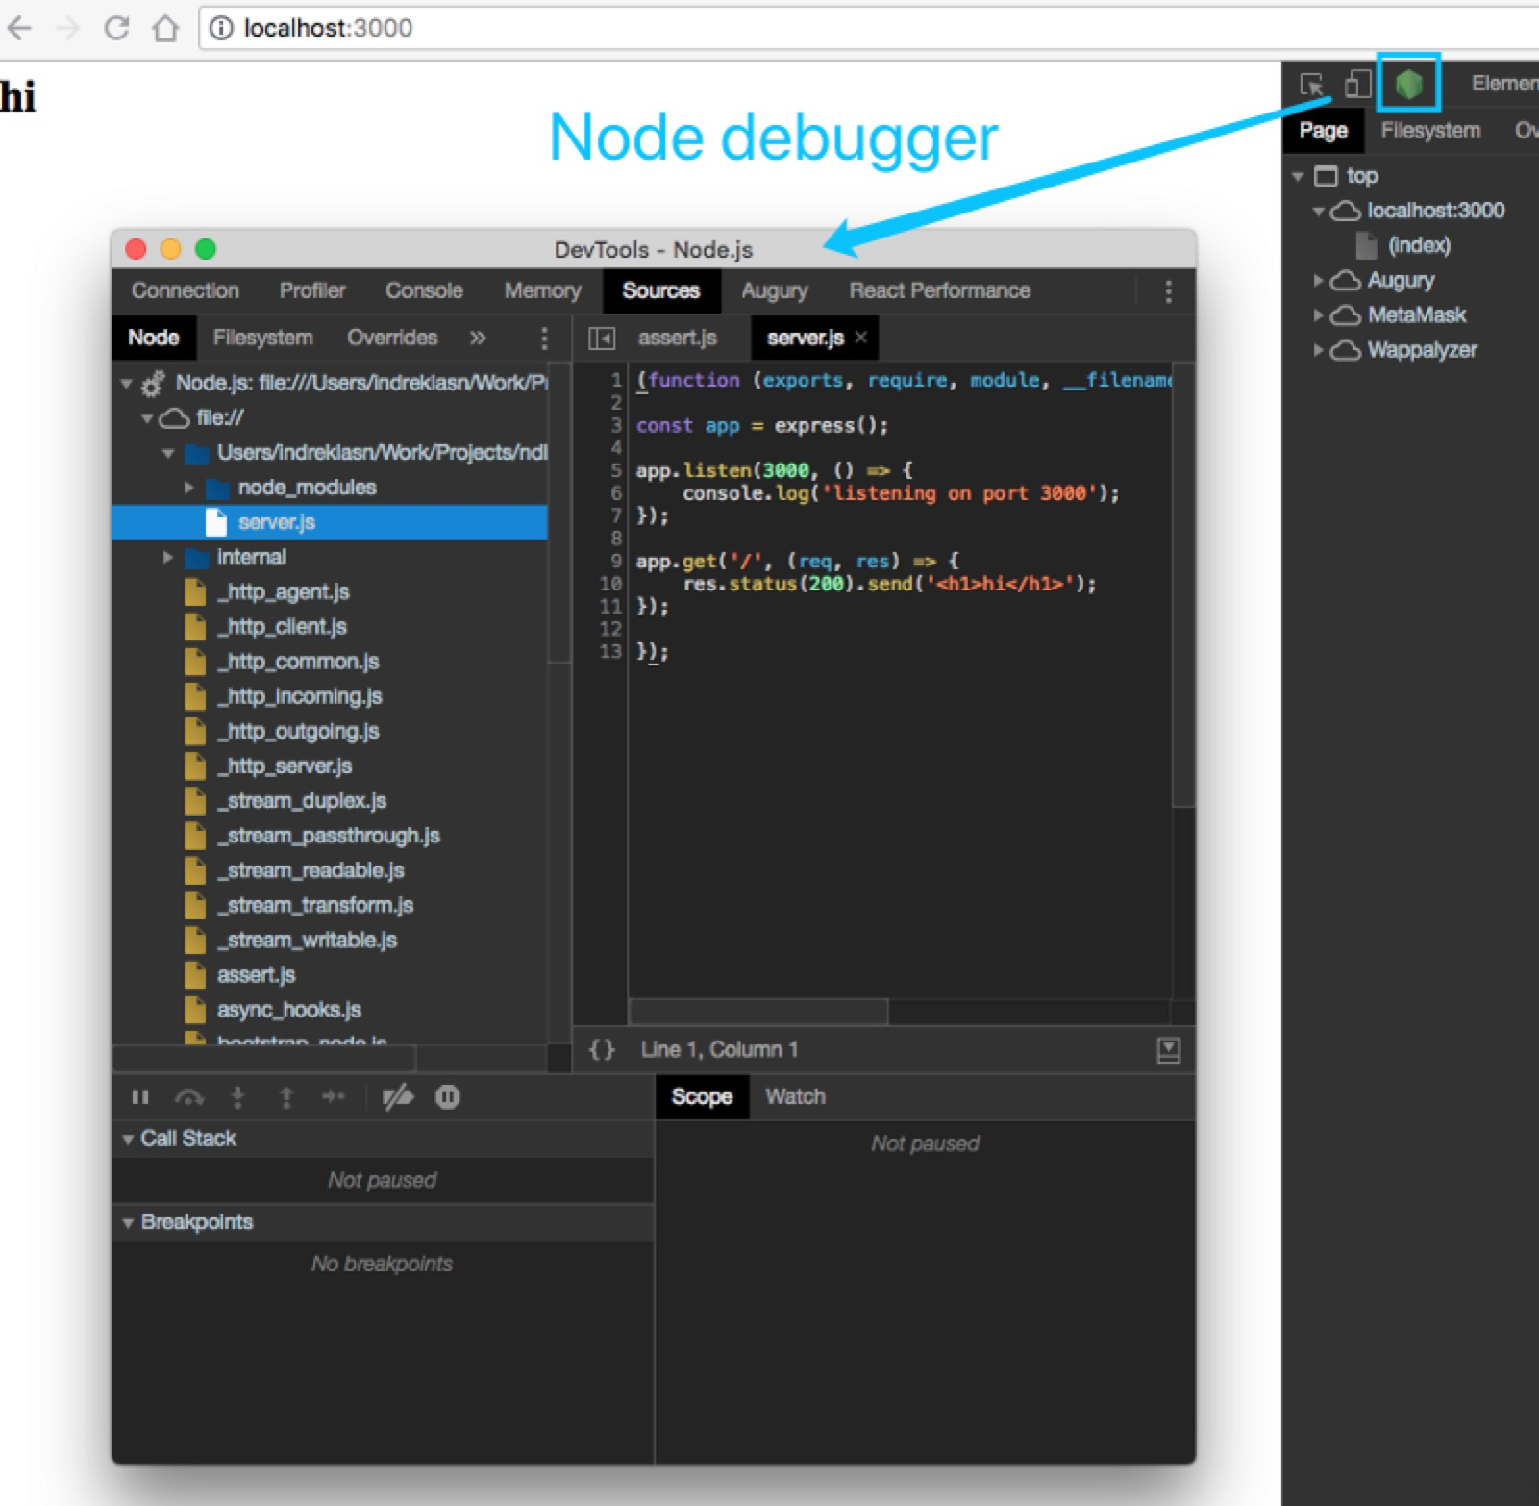Switch to the Memory tab

point(542,291)
